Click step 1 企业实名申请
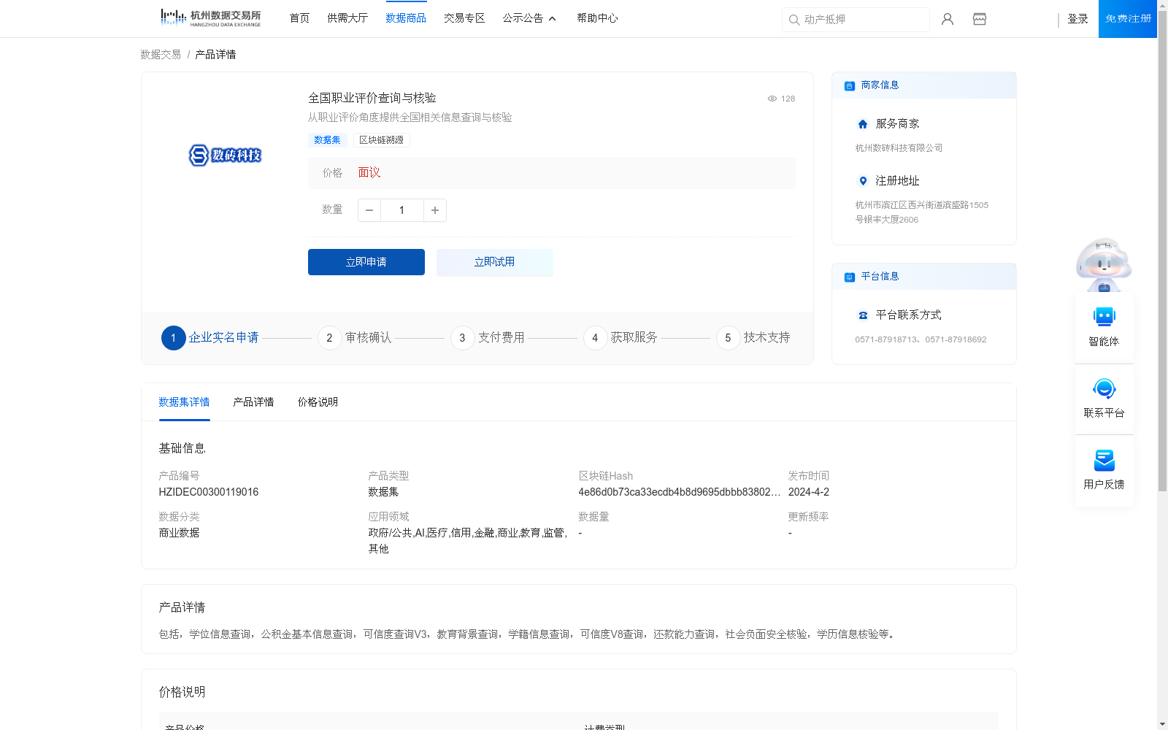The height and width of the screenshot is (730, 1168). click(210, 338)
